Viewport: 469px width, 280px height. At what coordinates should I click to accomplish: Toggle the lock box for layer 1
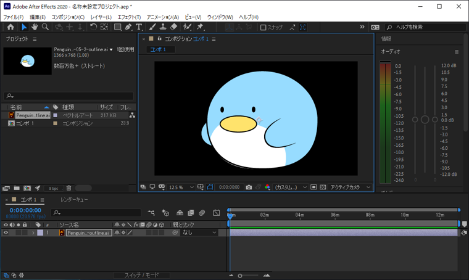point(25,233)
